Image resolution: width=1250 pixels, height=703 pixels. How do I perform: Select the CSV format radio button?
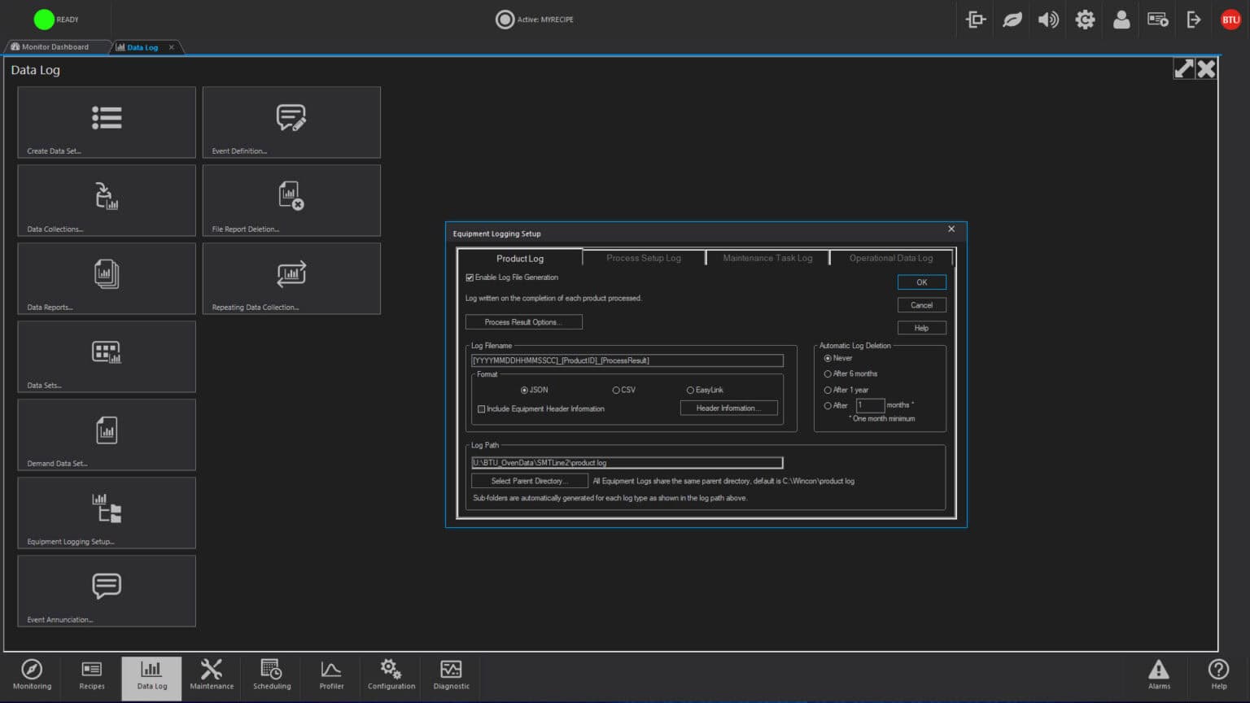click(x=616, y=391)
